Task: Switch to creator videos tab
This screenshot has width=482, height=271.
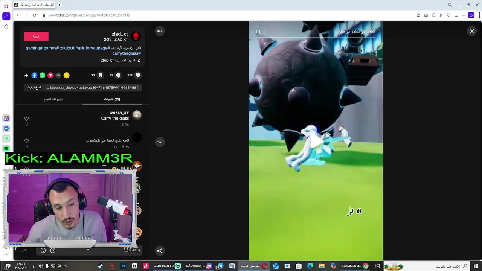Action: pyautogui.click(x=53, y=99)
